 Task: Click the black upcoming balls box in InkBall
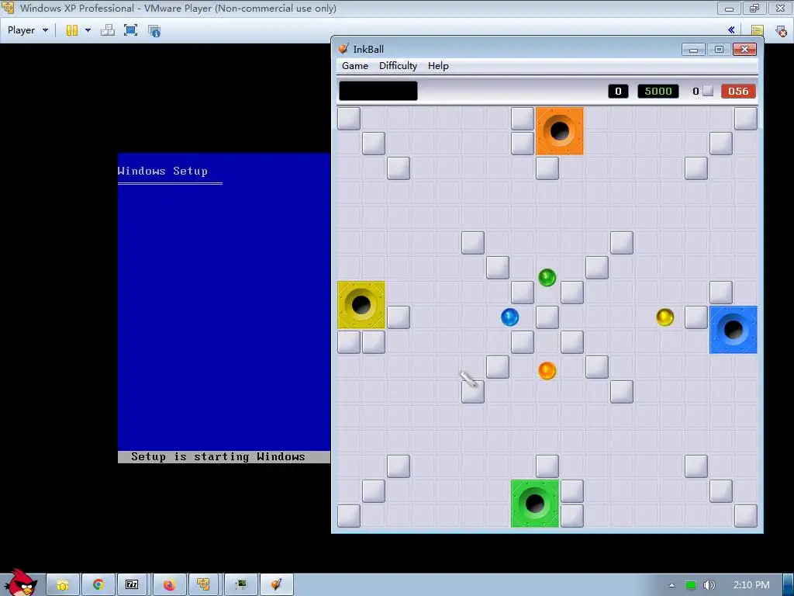pyautogui.click(x=378, y=92)
